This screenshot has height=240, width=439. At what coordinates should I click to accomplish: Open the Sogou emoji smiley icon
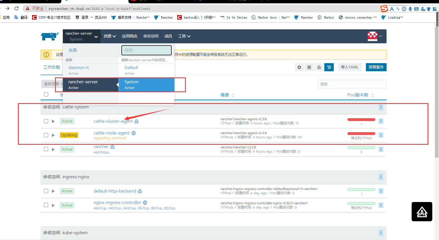click(x=404, y=9)
